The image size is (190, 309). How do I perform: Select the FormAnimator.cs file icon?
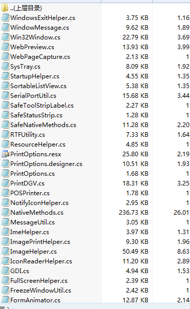pos(5,300)
